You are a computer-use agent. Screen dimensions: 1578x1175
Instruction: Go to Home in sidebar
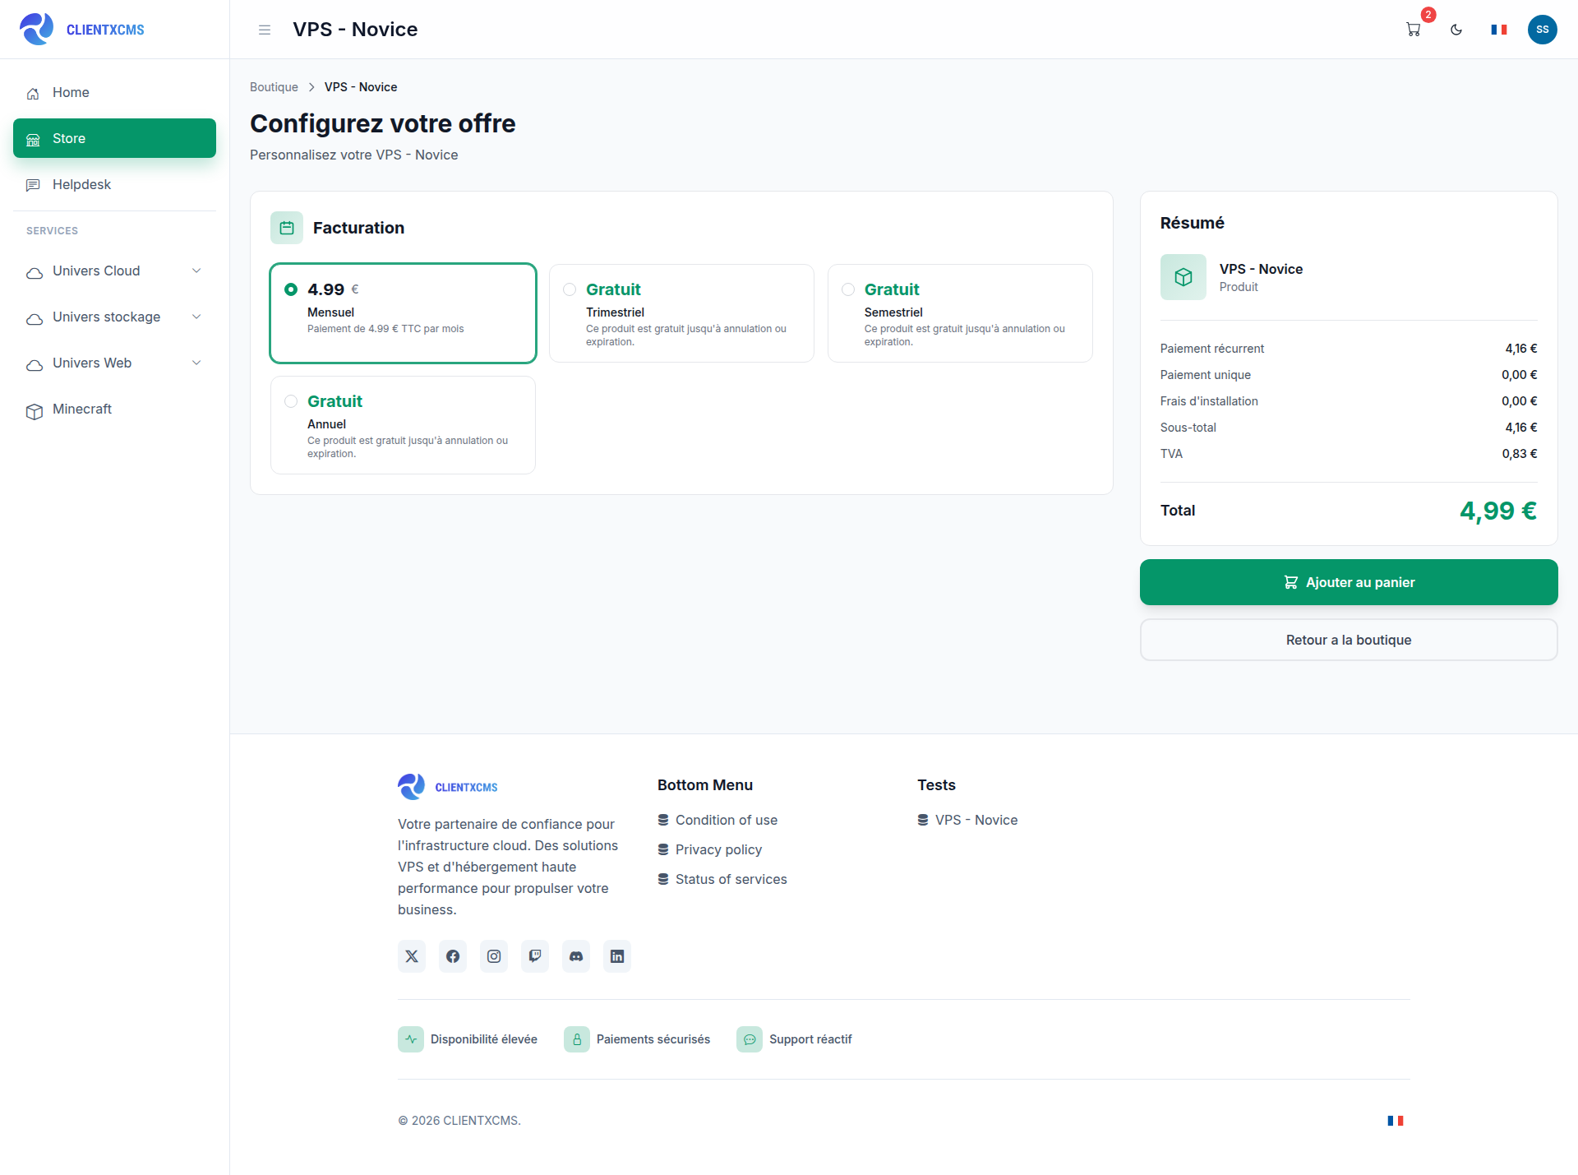click(x=114, y=92)
